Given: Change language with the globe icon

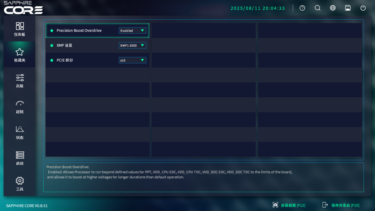Looking at the screenshot, I should 333,8.
